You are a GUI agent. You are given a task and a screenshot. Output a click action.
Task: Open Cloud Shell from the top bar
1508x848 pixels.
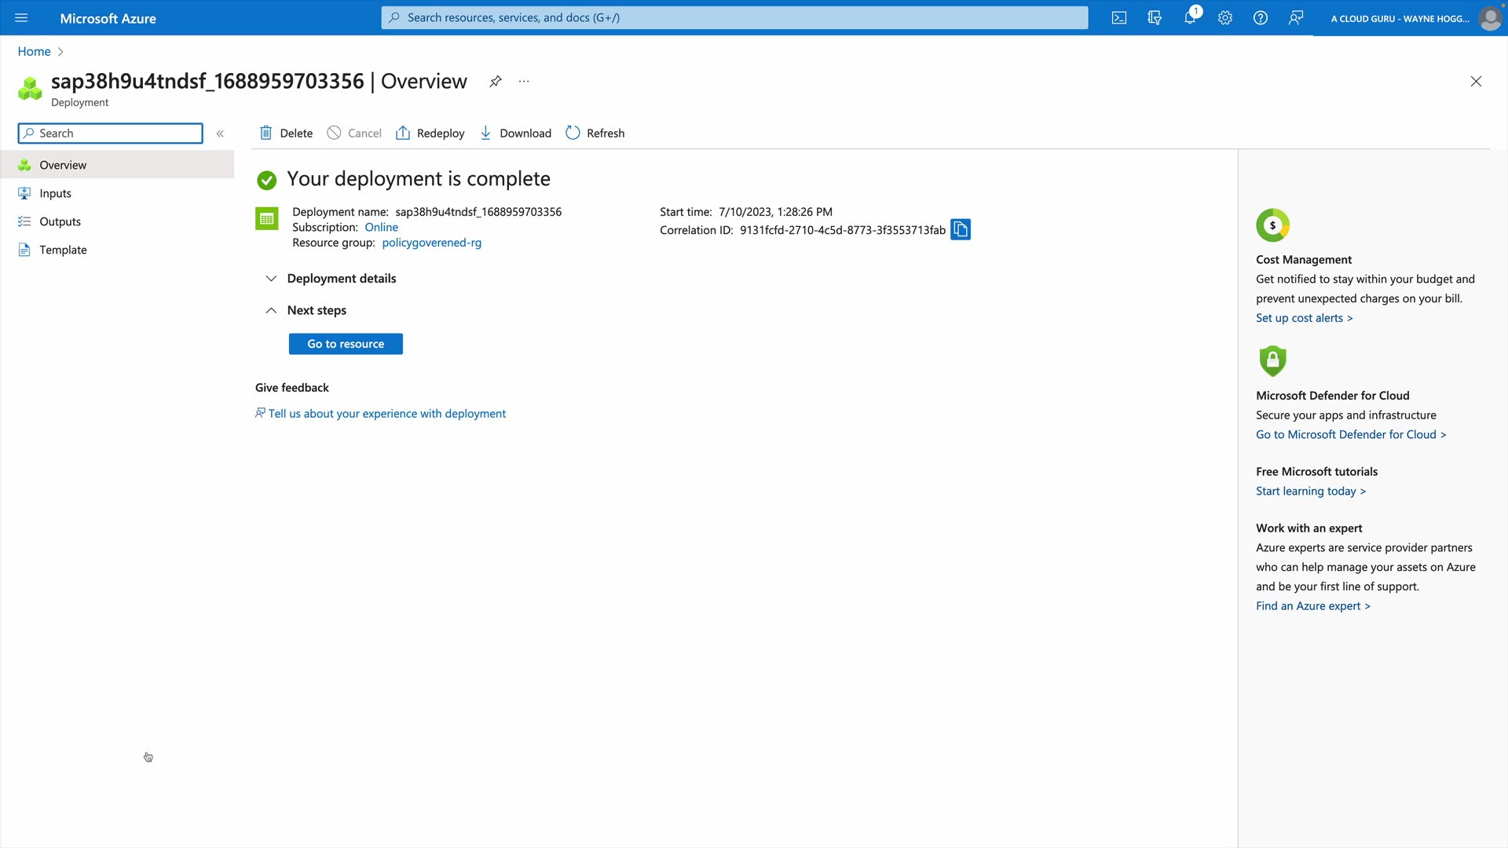[x=1119, y=18]
